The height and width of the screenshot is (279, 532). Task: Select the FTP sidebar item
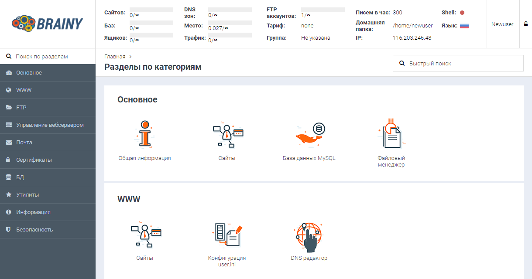coord(21,108)
